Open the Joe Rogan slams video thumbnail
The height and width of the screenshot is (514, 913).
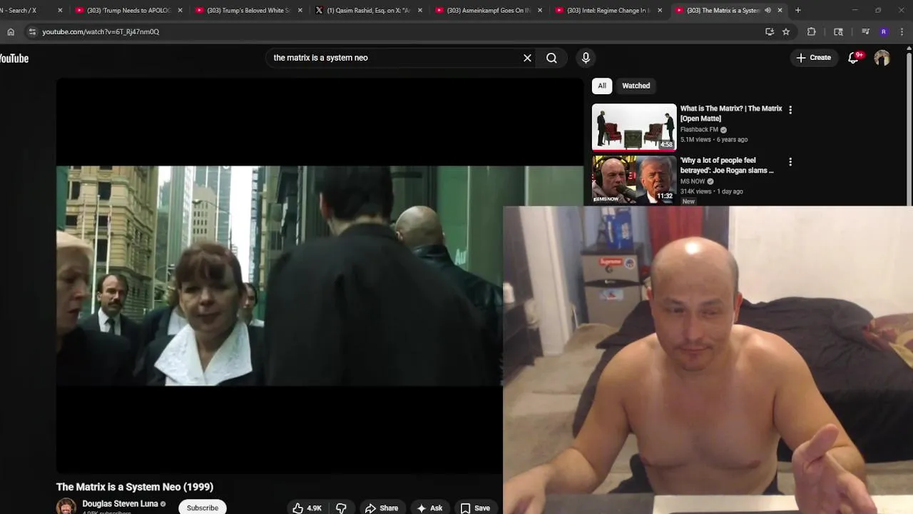pyautogui.click(x=634, y=180)
